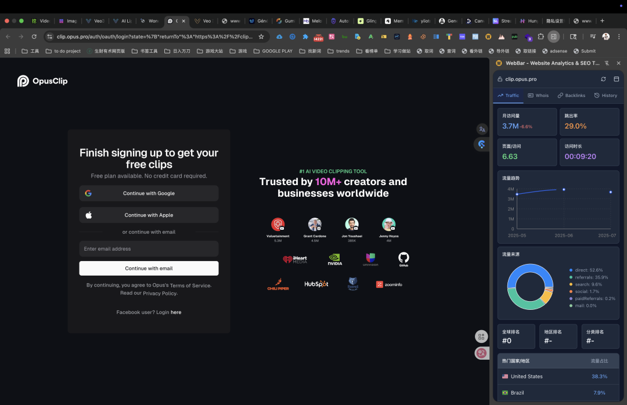Open the 'trends' bookmarks folder
627x405 pixels.
coord(338,51)
